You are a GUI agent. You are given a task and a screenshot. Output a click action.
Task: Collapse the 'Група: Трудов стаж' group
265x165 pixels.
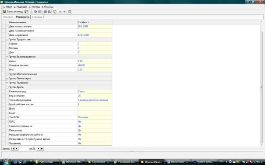[7, 39]
